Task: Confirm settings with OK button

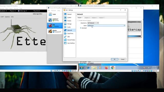Action: pyautogui.click(x=115, y=59)
